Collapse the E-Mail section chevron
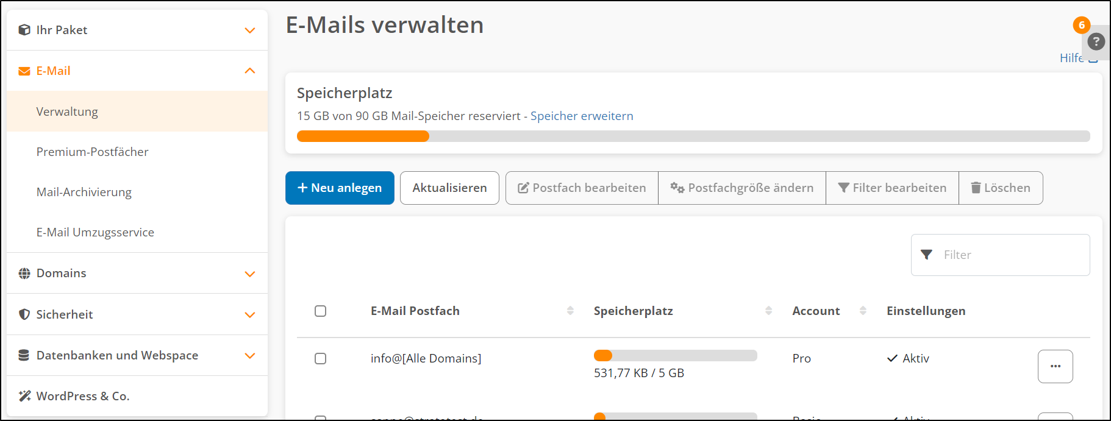 click(x=249, y=71)
